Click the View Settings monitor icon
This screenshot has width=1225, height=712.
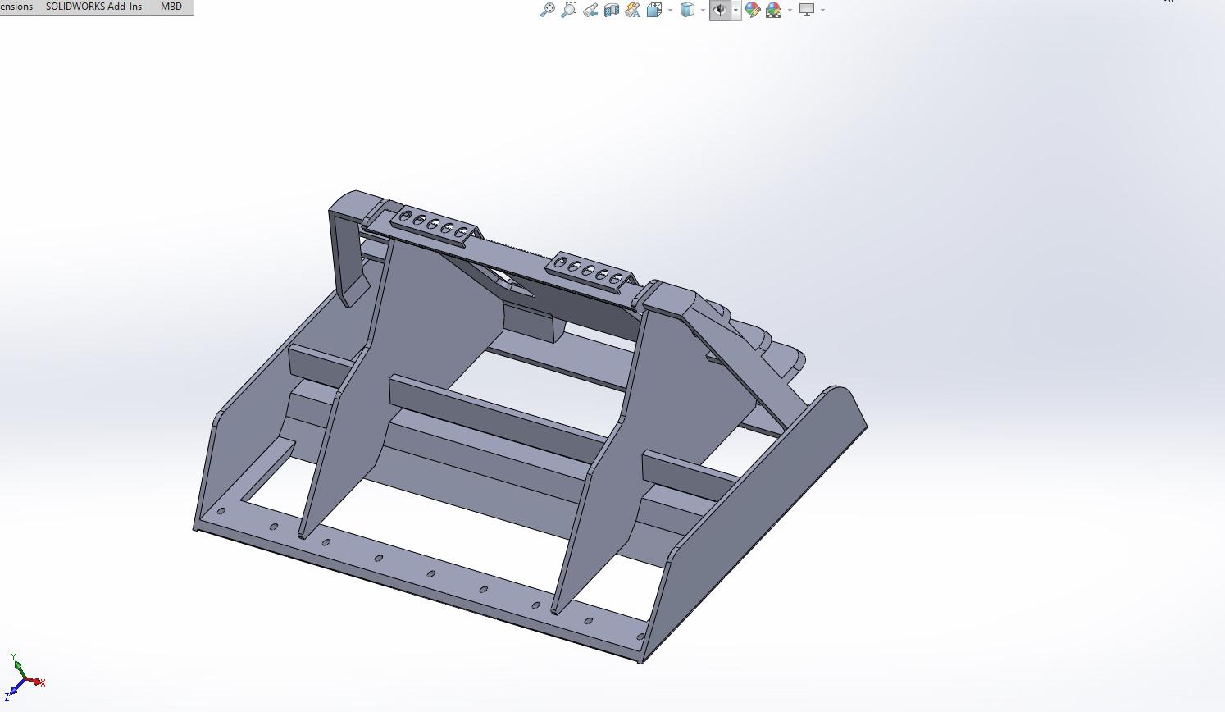(807, 10)
